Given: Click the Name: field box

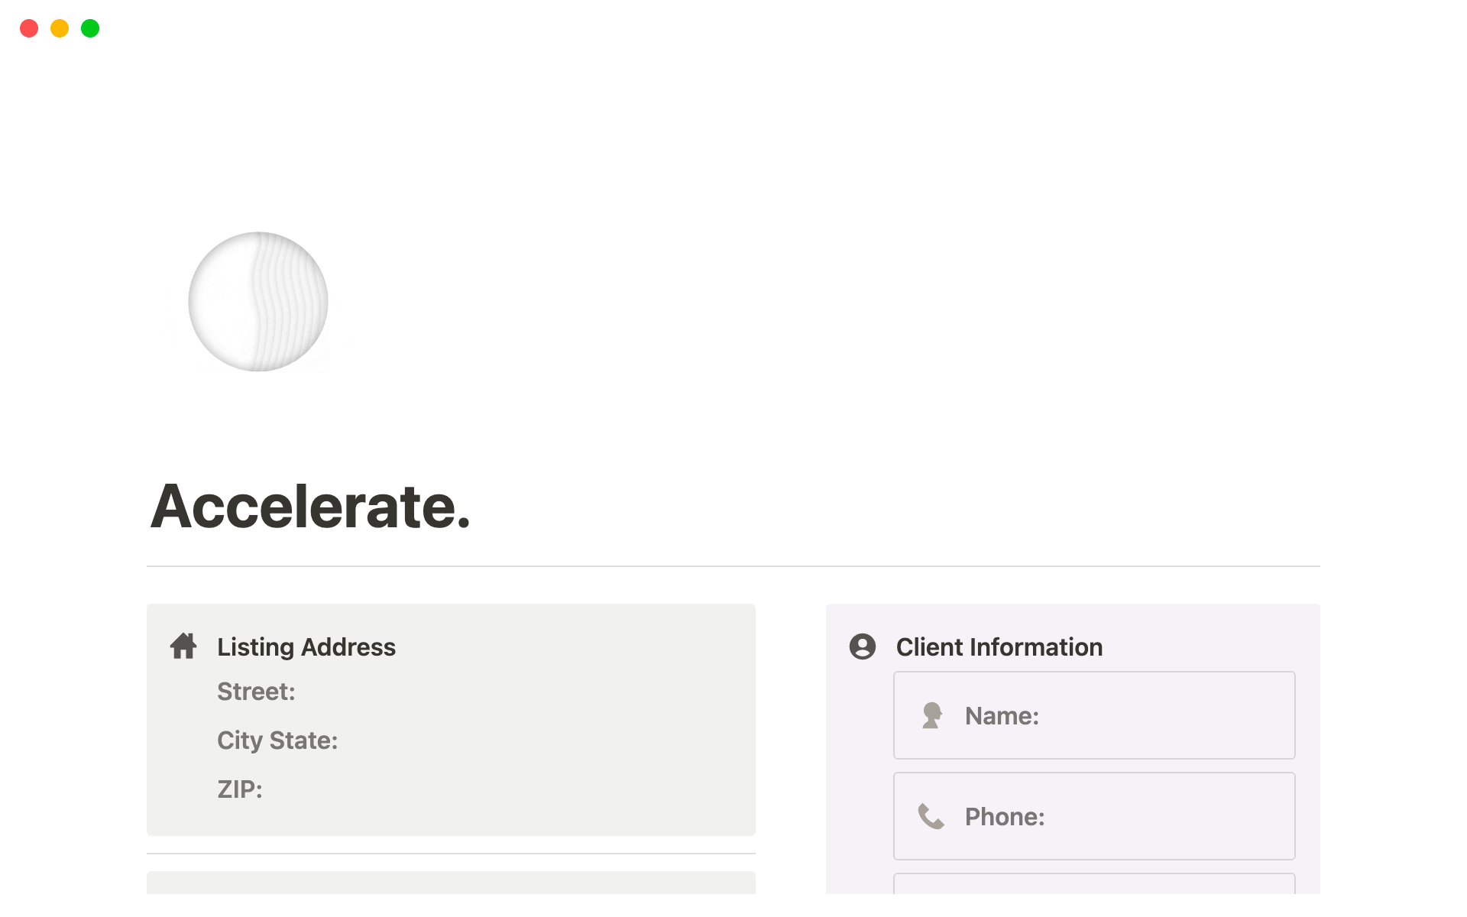Looking at the screenshot, I should (x=1094, y=715).
